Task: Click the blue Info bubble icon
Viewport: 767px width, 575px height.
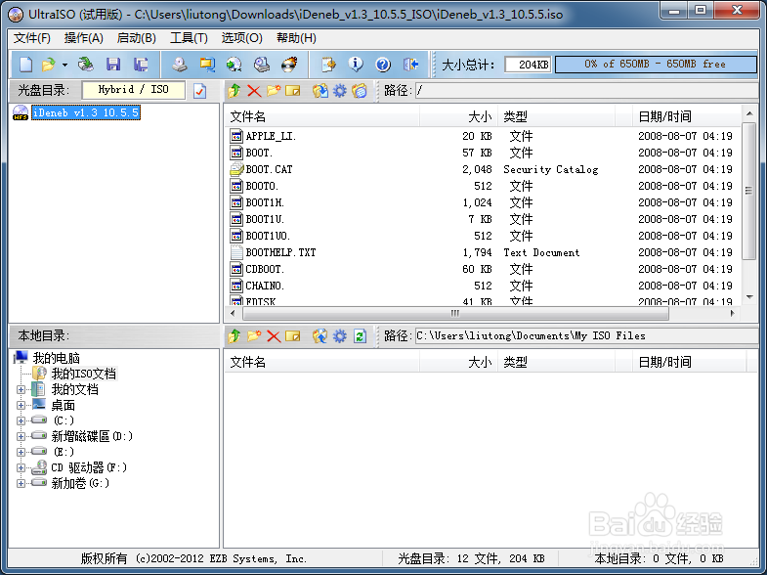Action: [356, 65]
